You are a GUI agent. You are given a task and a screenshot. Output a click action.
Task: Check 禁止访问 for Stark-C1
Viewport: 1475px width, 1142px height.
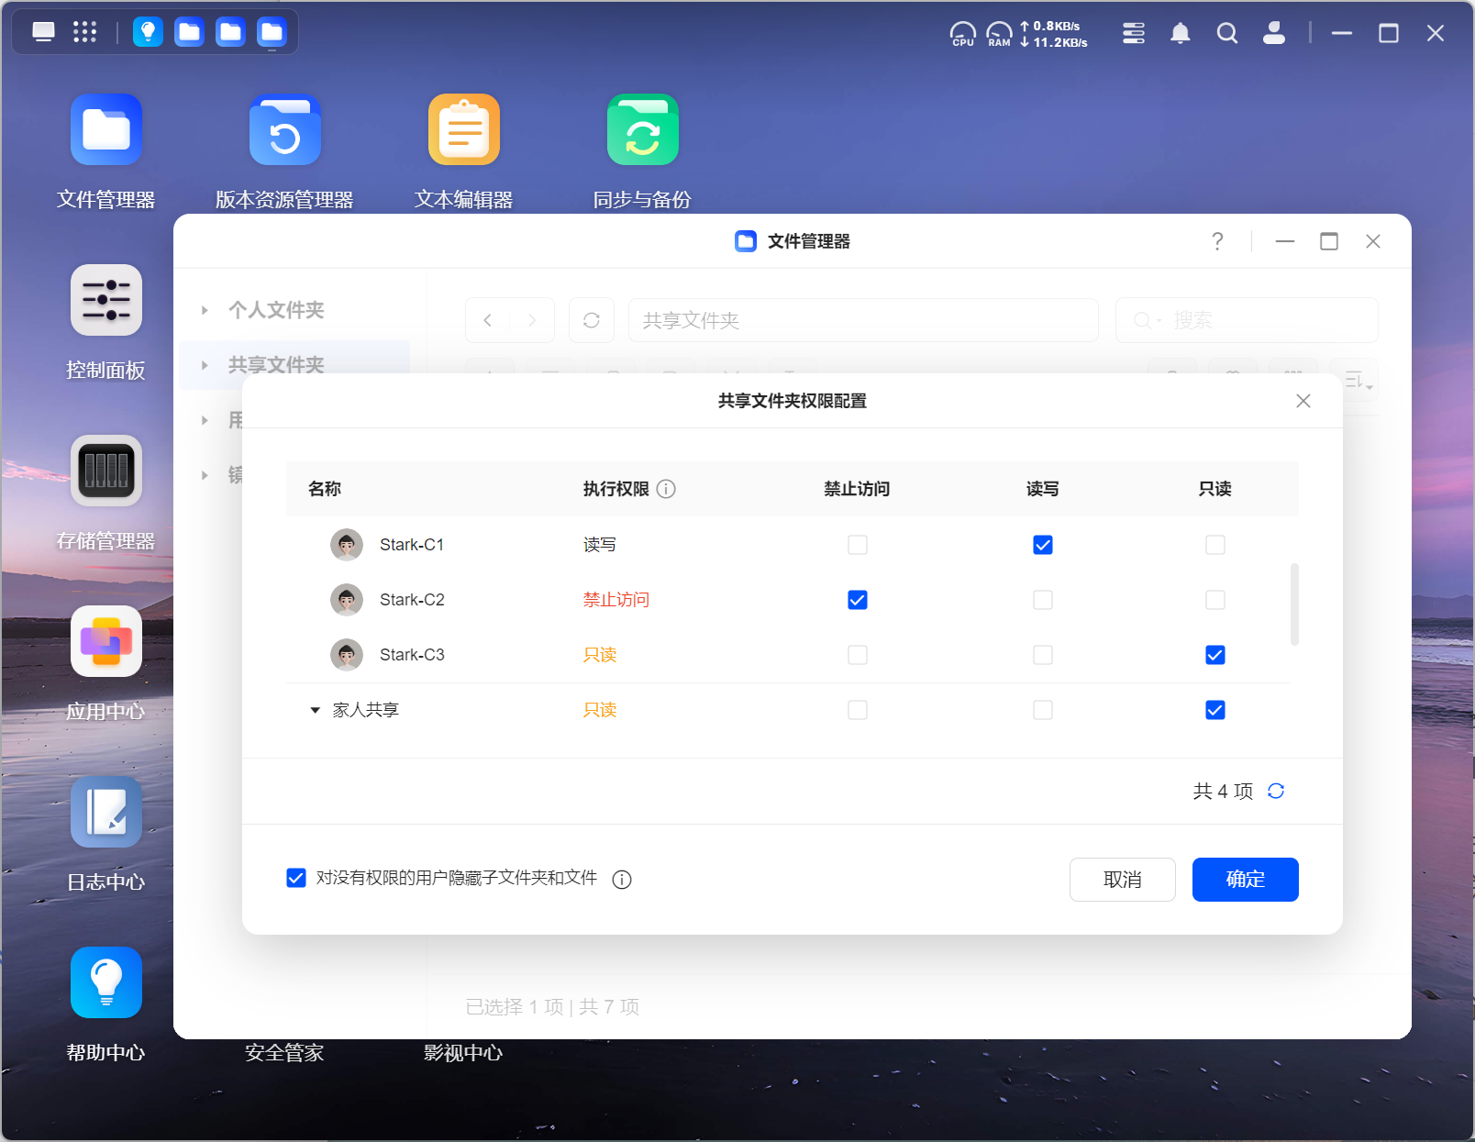(858, 545)
